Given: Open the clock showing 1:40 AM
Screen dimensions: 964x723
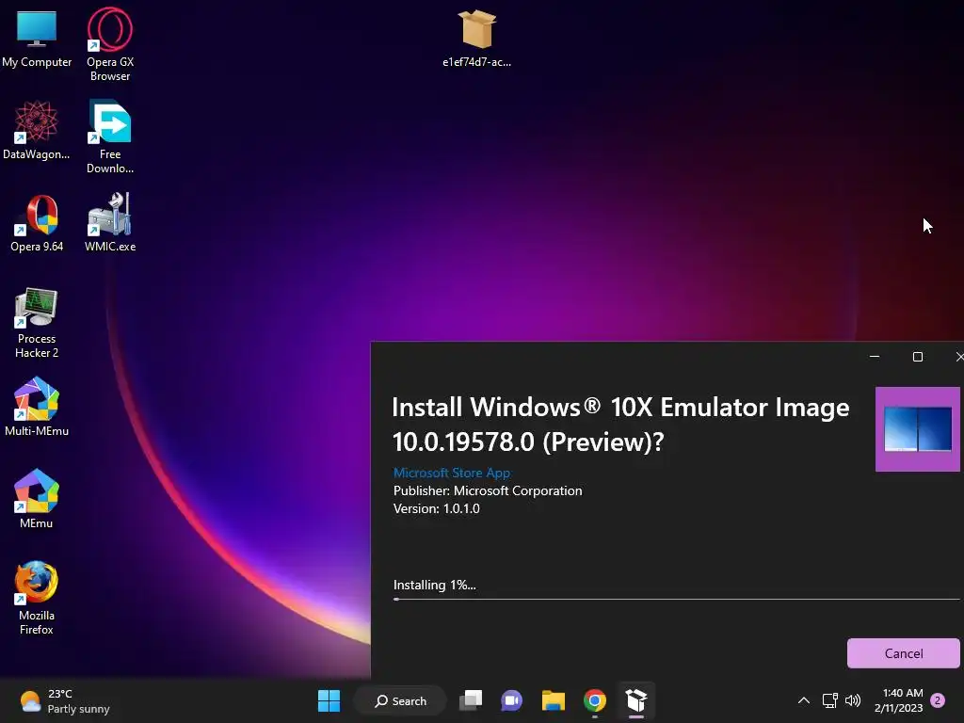Looking at the screenshot, I should [898, 700].
